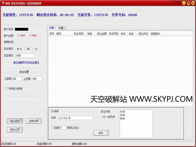Click the app icon in title bar

pos(3,3)
